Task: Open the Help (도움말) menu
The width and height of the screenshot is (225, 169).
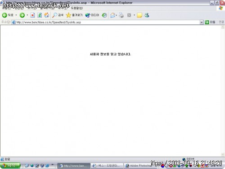Action: [77, 8]
